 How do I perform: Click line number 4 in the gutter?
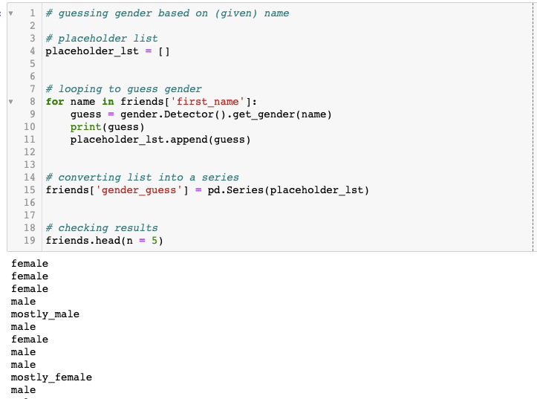pos(33,51)
